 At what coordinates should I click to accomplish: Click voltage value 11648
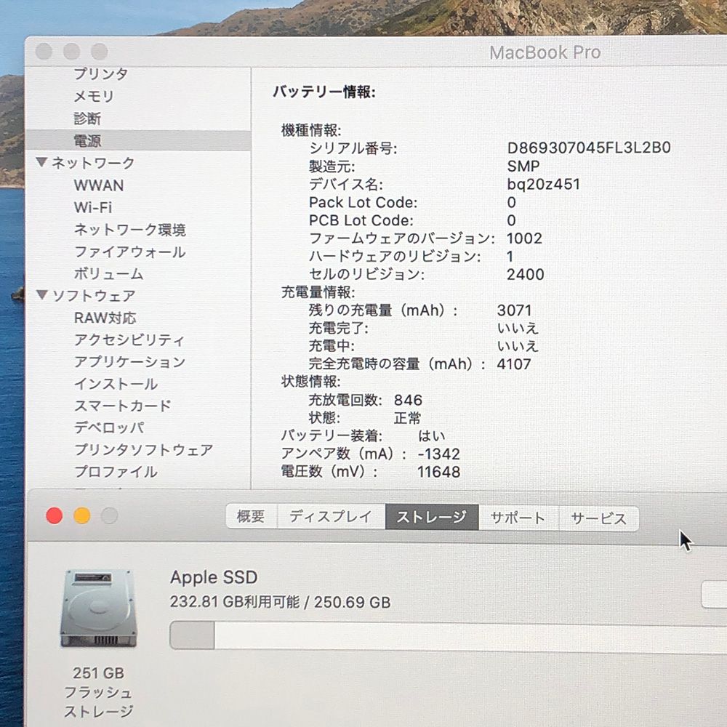coord(438,472)
